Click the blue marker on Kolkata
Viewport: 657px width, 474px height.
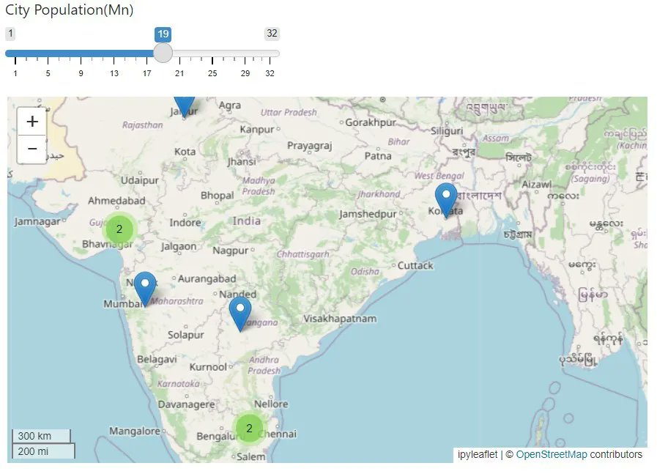(446, 200)
